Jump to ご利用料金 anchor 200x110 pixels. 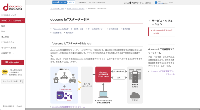point(112,29)
